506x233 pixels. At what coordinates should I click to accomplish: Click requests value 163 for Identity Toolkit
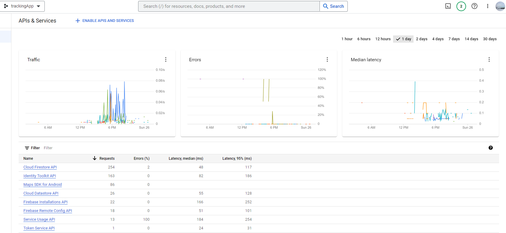(111, 176)
